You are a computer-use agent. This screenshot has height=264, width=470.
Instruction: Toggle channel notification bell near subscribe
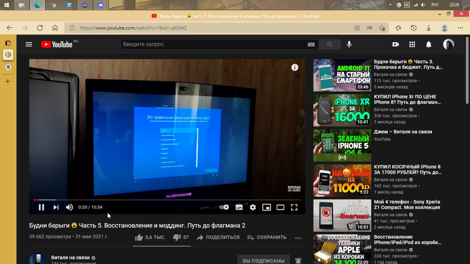298,260
